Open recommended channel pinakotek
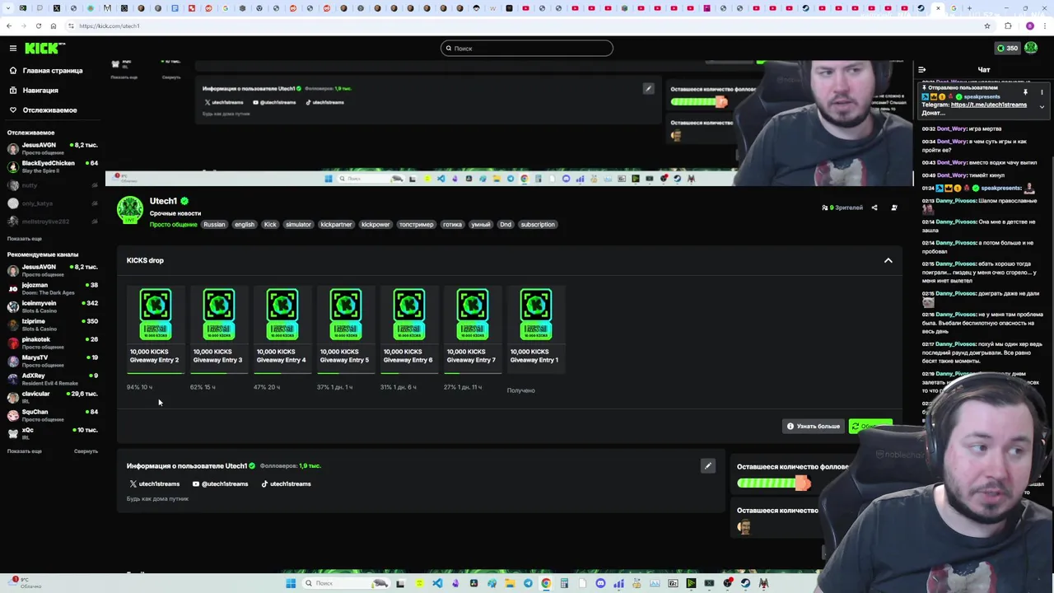The height and width of the screenshot is (593, 1054). point(53,343)
